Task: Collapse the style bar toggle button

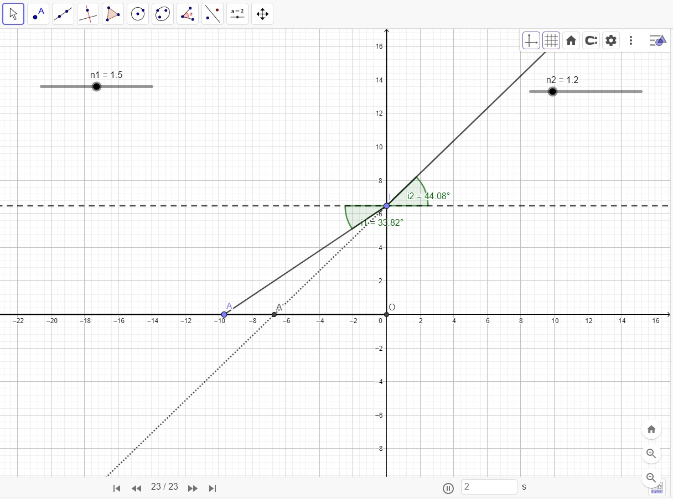Action: (657, 40)
